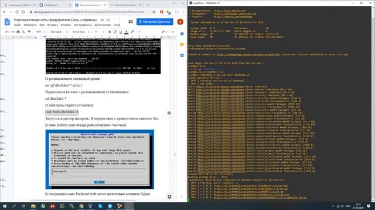This screenshot has height=210, width=375.
Task: Click the Undo arrow in Docs toolbar
Action: click(x=7, y=32)
